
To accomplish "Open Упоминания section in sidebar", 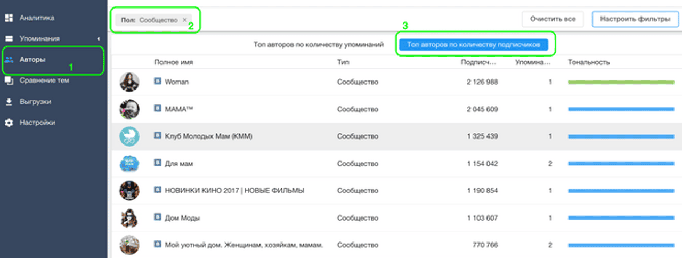I will pos(39,39).
